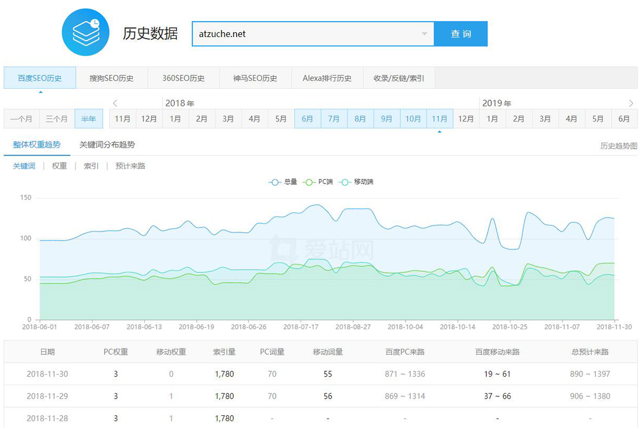Image resolution: width=642 pixels, height=428 pixels.
Task: Select the 一个月 time range option
Action: 21,118
